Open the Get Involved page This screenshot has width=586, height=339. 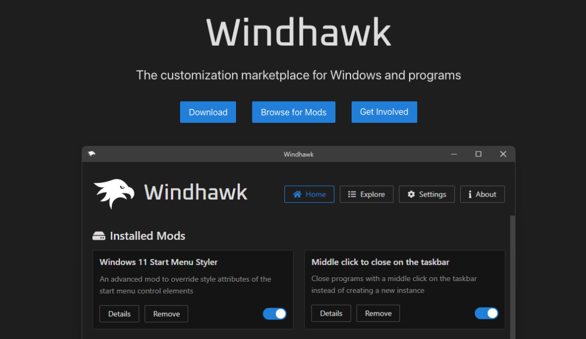coord(384,112)
